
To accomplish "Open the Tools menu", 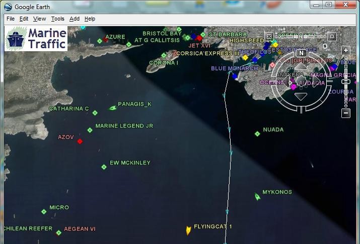I will point(57,19).
